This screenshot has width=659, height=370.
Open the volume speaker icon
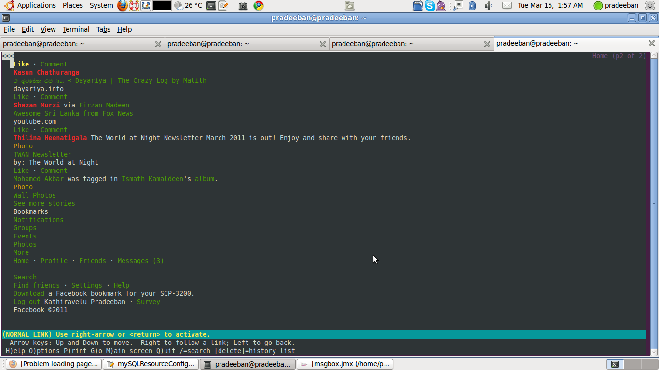pyautogui.click(x=488, y=6)
